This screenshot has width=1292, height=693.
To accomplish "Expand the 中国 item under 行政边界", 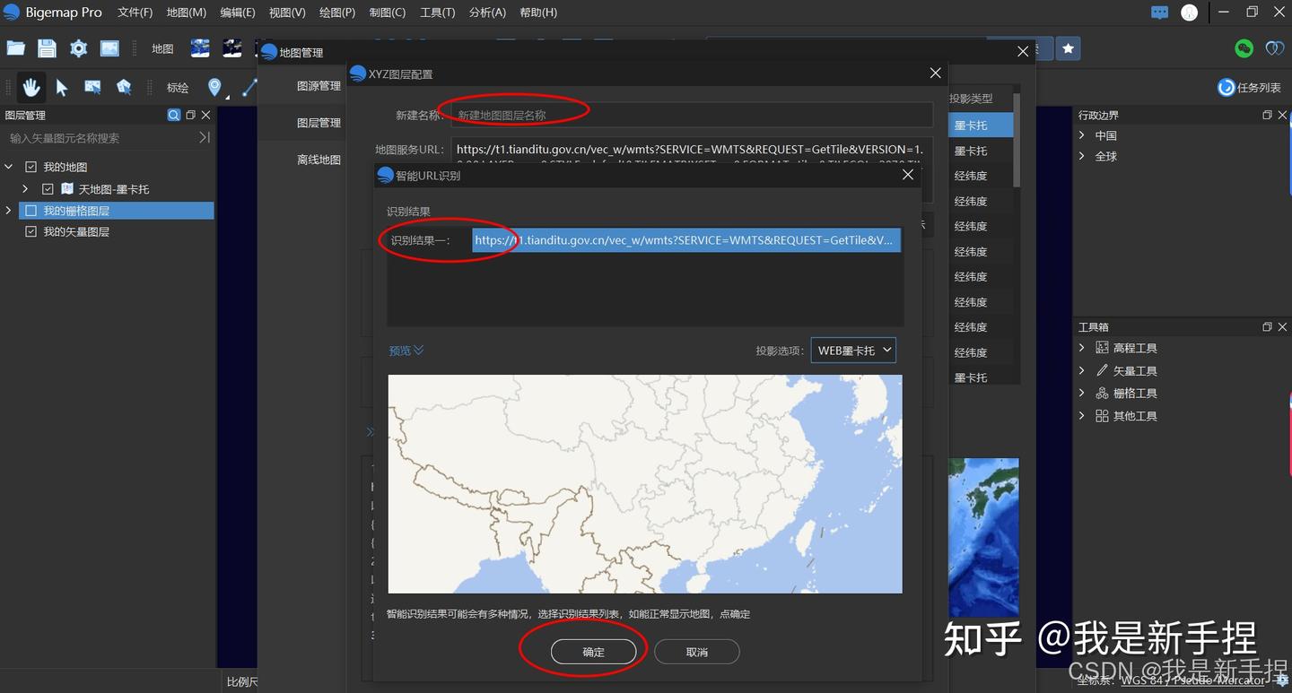I will [x=1083, y=134].
